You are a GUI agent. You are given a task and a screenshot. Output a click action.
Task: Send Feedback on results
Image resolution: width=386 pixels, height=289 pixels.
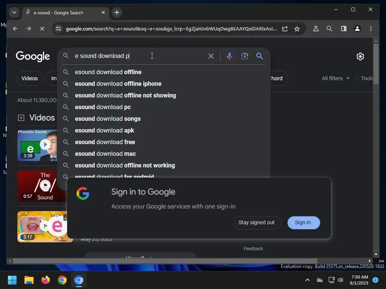tap(253, 249)
